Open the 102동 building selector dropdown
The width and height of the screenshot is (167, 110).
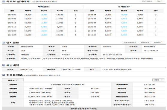(x=158, y=80)
